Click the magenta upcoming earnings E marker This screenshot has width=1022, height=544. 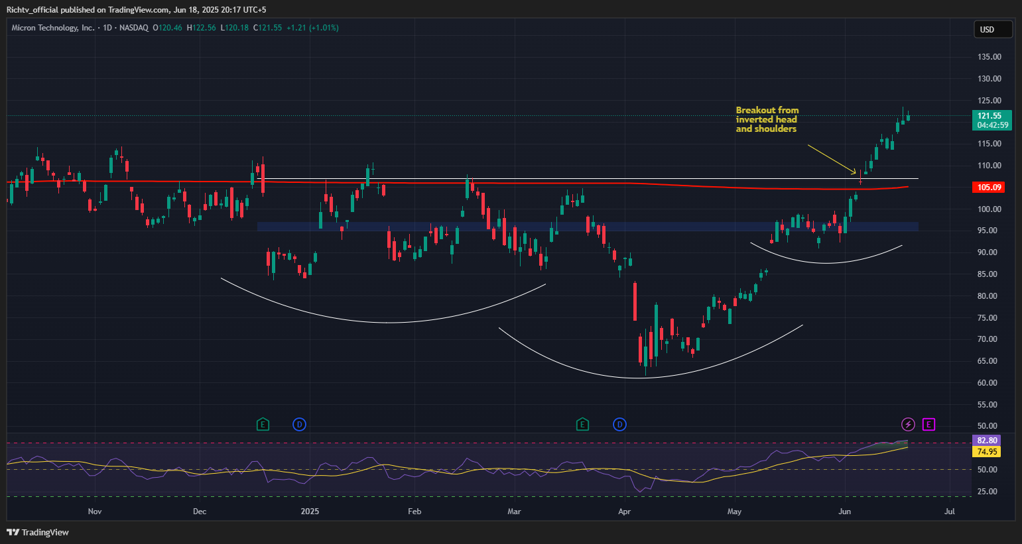click(928, 424)
